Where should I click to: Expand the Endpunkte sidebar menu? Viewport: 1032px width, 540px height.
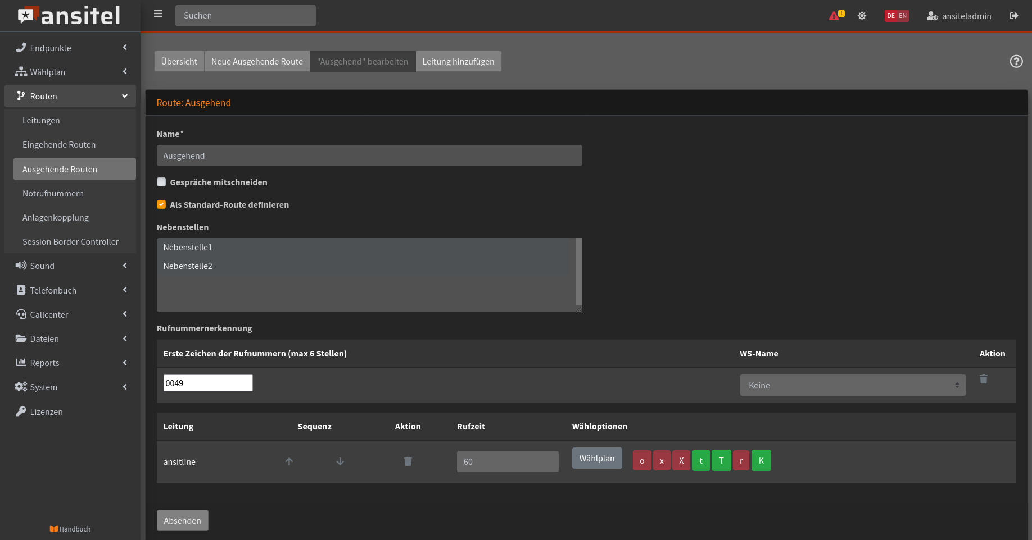tap(70, 48)
